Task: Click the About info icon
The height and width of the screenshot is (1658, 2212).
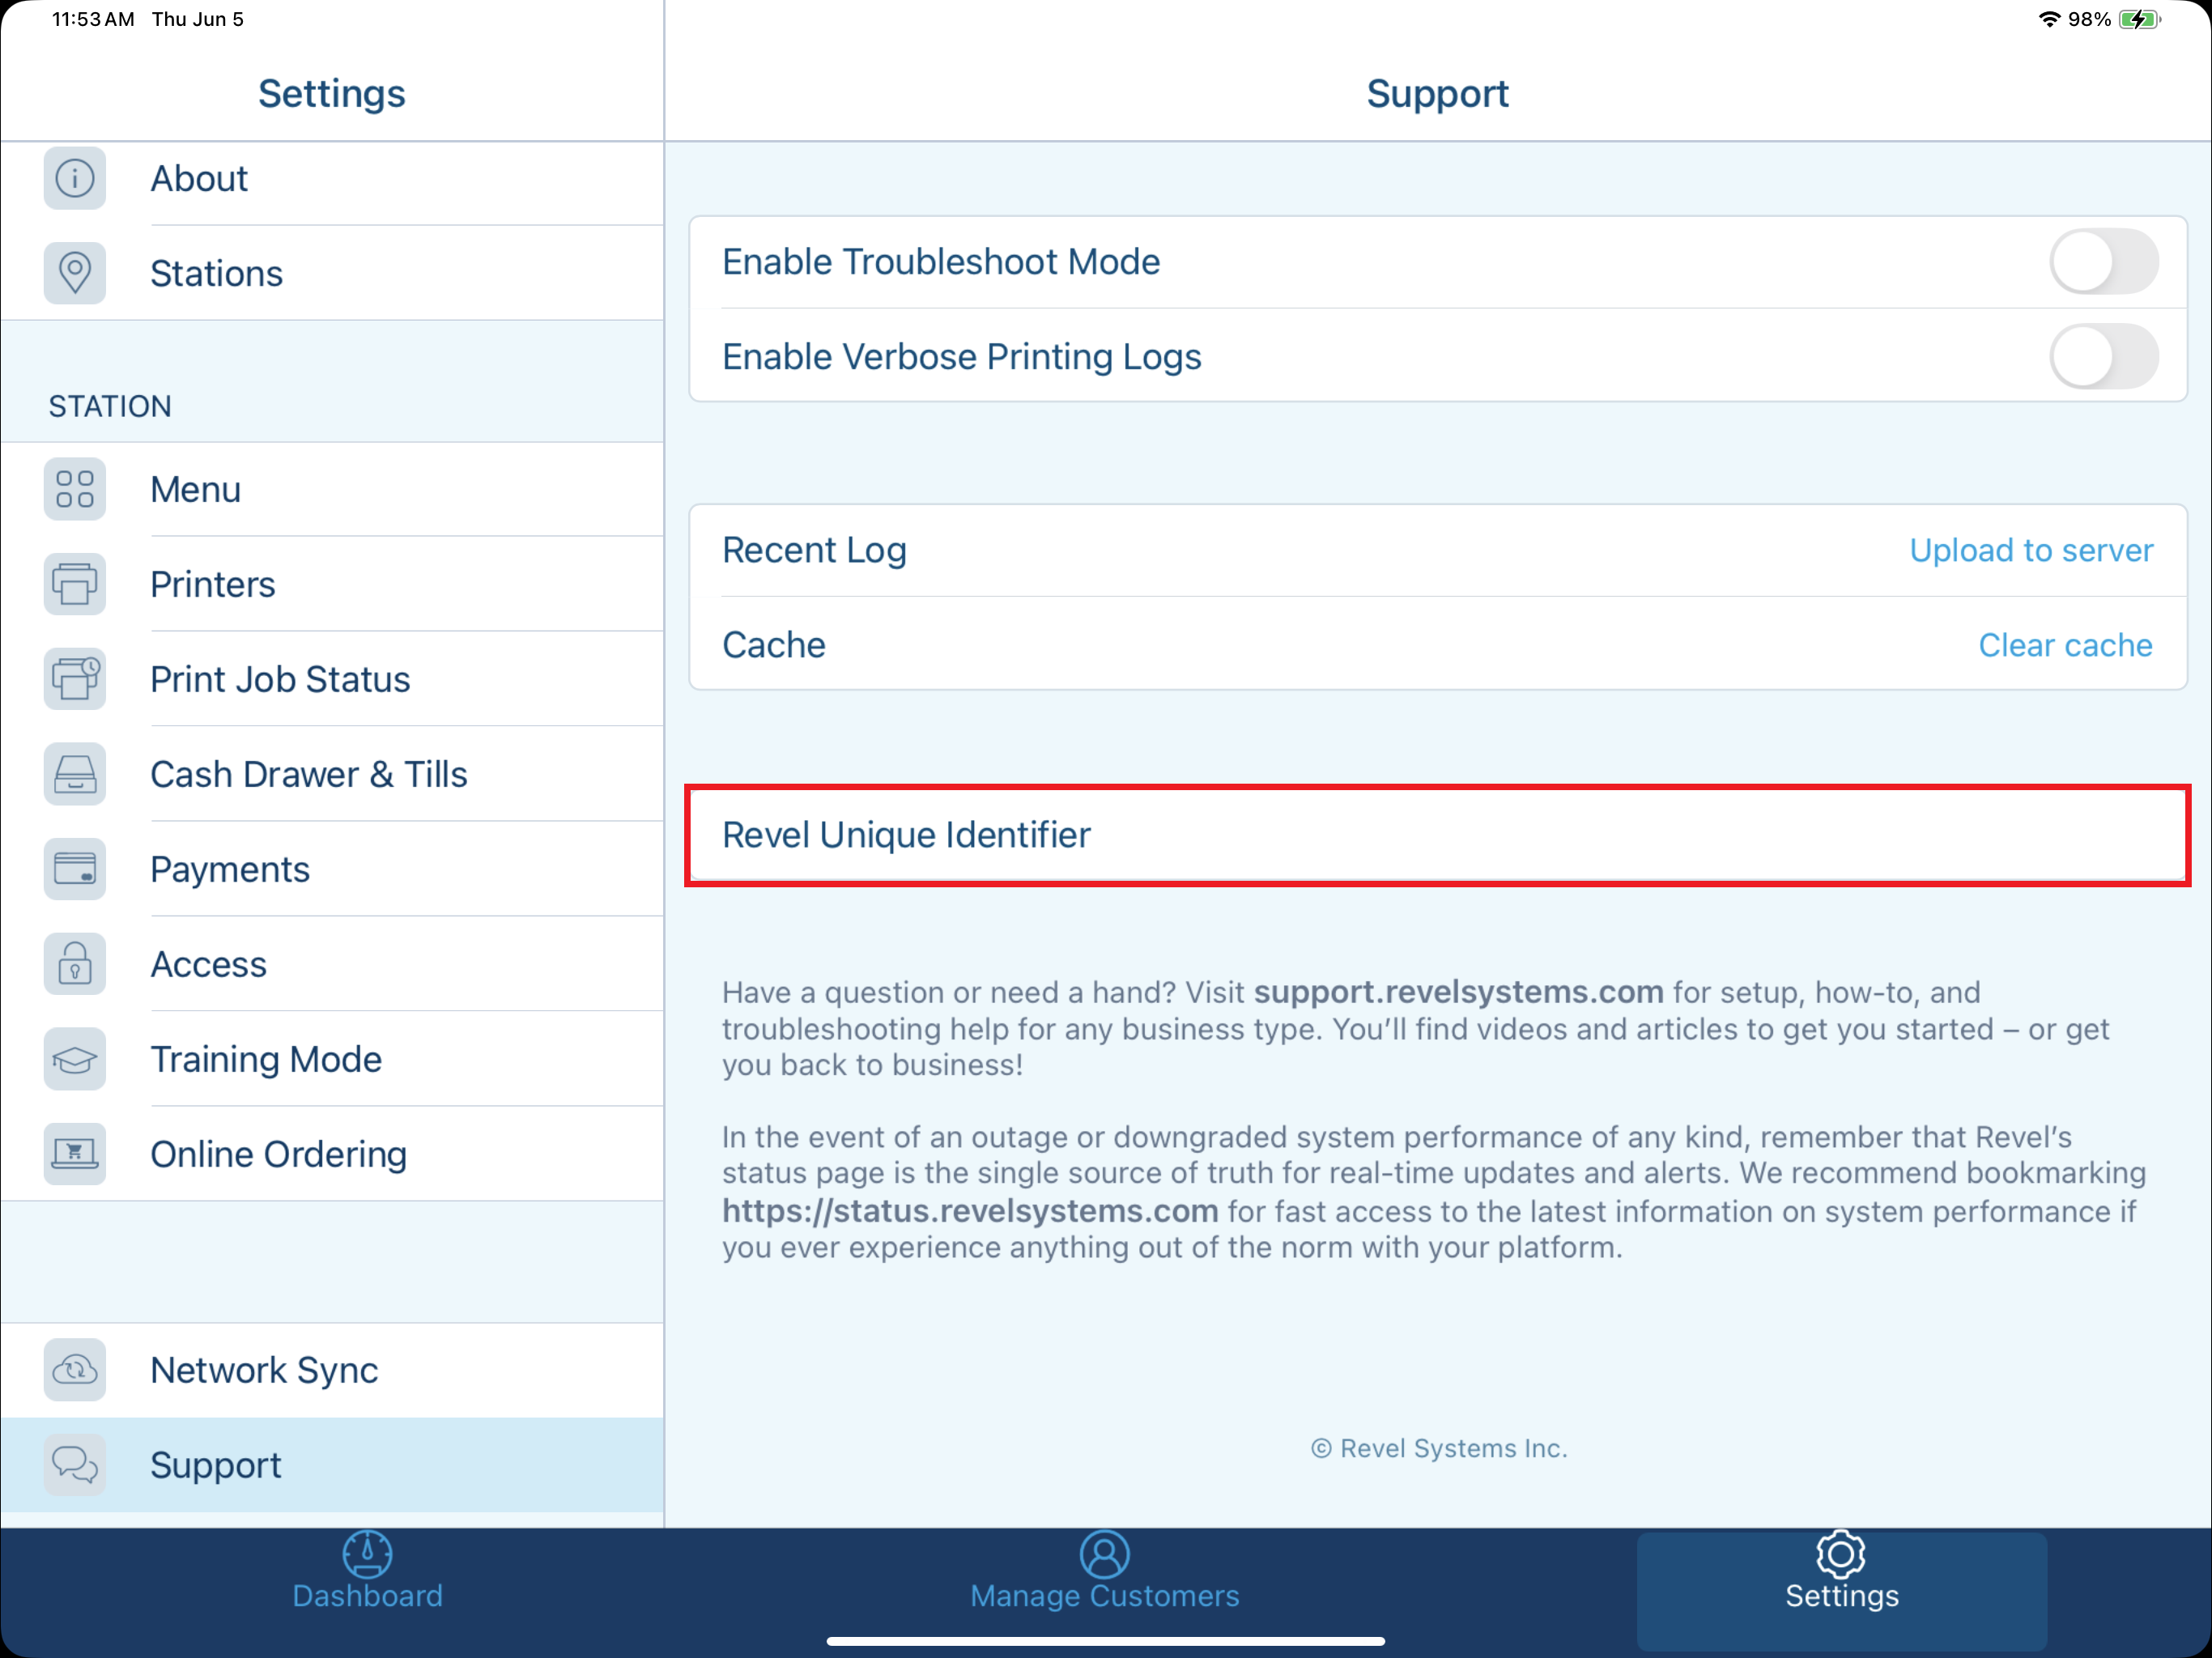Action: [75, 179]
